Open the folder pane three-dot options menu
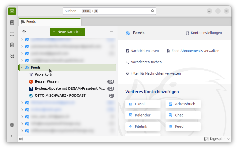 click(112, 32)
